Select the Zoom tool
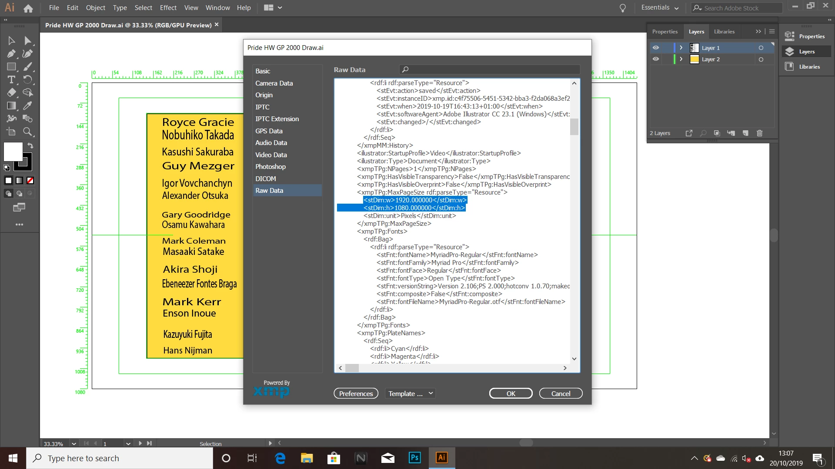Screen dimensions: 835x469 [x=28, y=132]
